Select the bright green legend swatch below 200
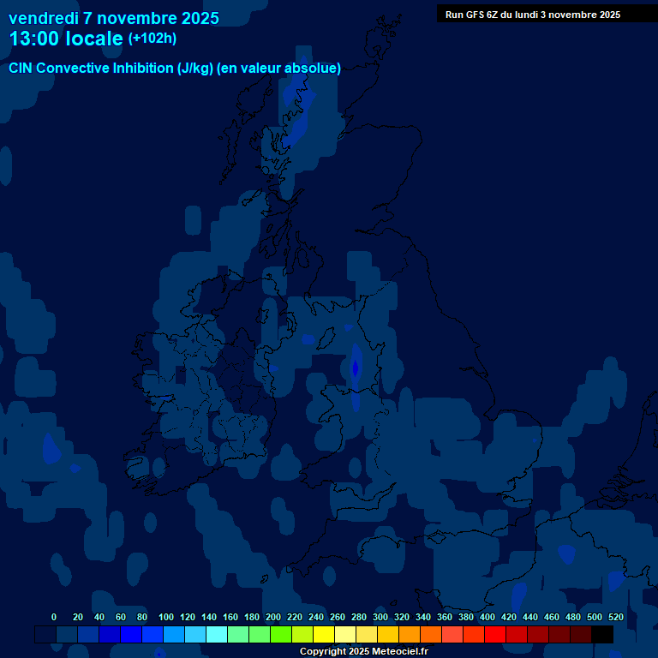658x658 pixels. tap(281, 635)
